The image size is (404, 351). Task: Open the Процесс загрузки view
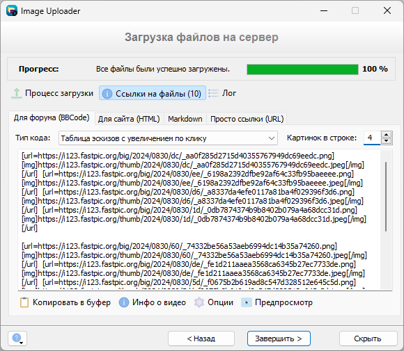click(52, 93)
